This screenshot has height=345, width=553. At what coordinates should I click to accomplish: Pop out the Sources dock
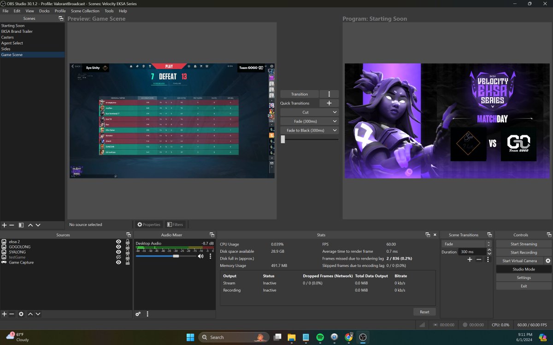[x=128, y=235]
